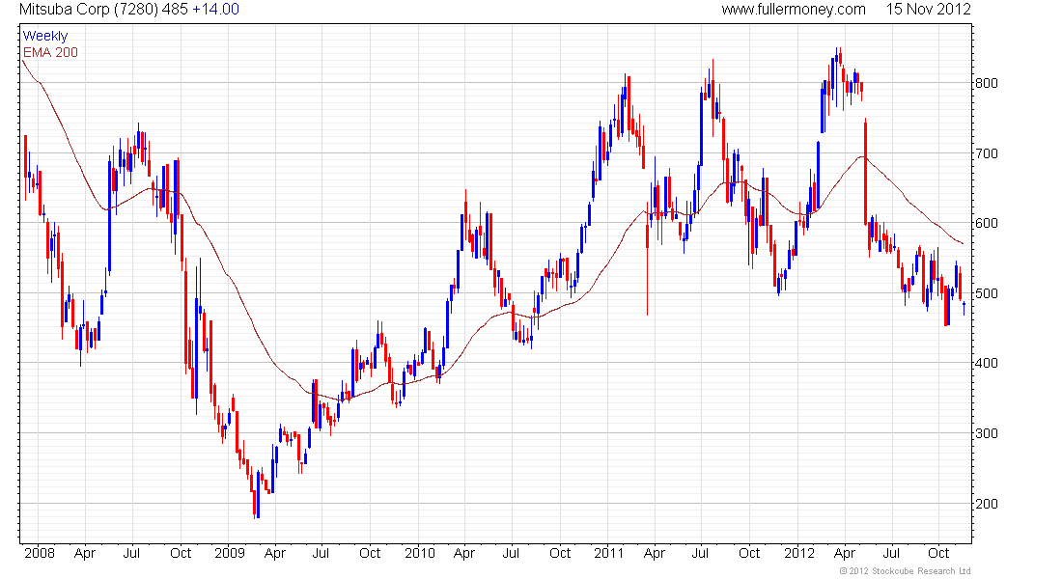This screenshot has width=1062, height=579.
Task: Click the 700 price axis label
Action: tap(986, 153)
